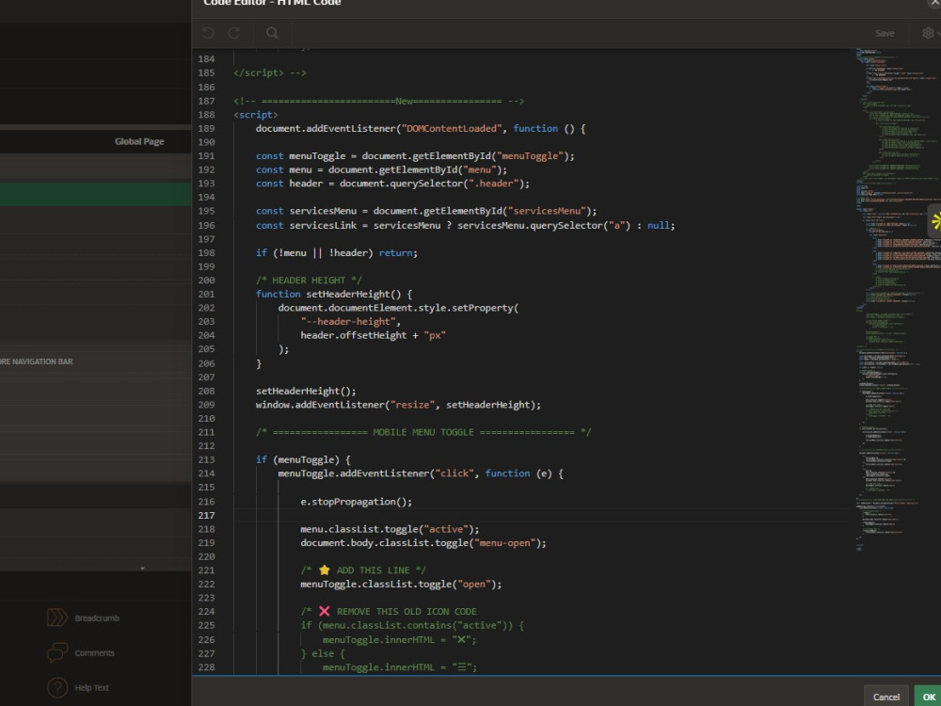Viewport: 941px width, 706px height.
Task: Click the Save button in the editor toolbar
Action: (x=885, y=34)
